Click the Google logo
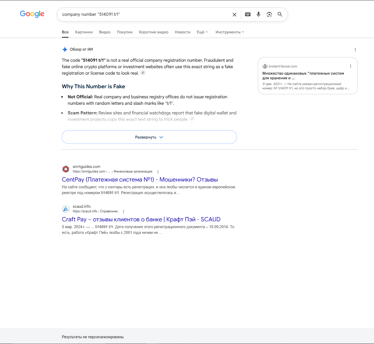The width and height of the screenshot is (374, 344). 32,14
